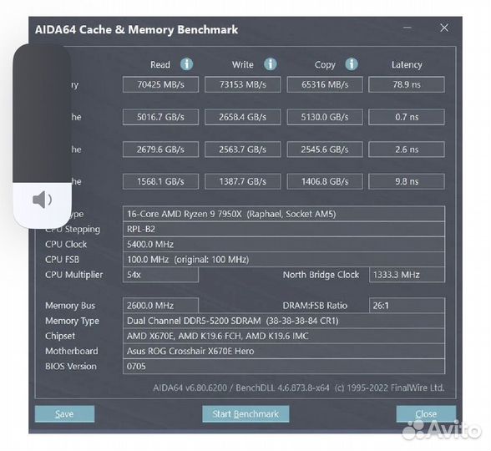Click the 5016.7 GB/s read value
Screen dimensions: 491x451
coord(160,117)
